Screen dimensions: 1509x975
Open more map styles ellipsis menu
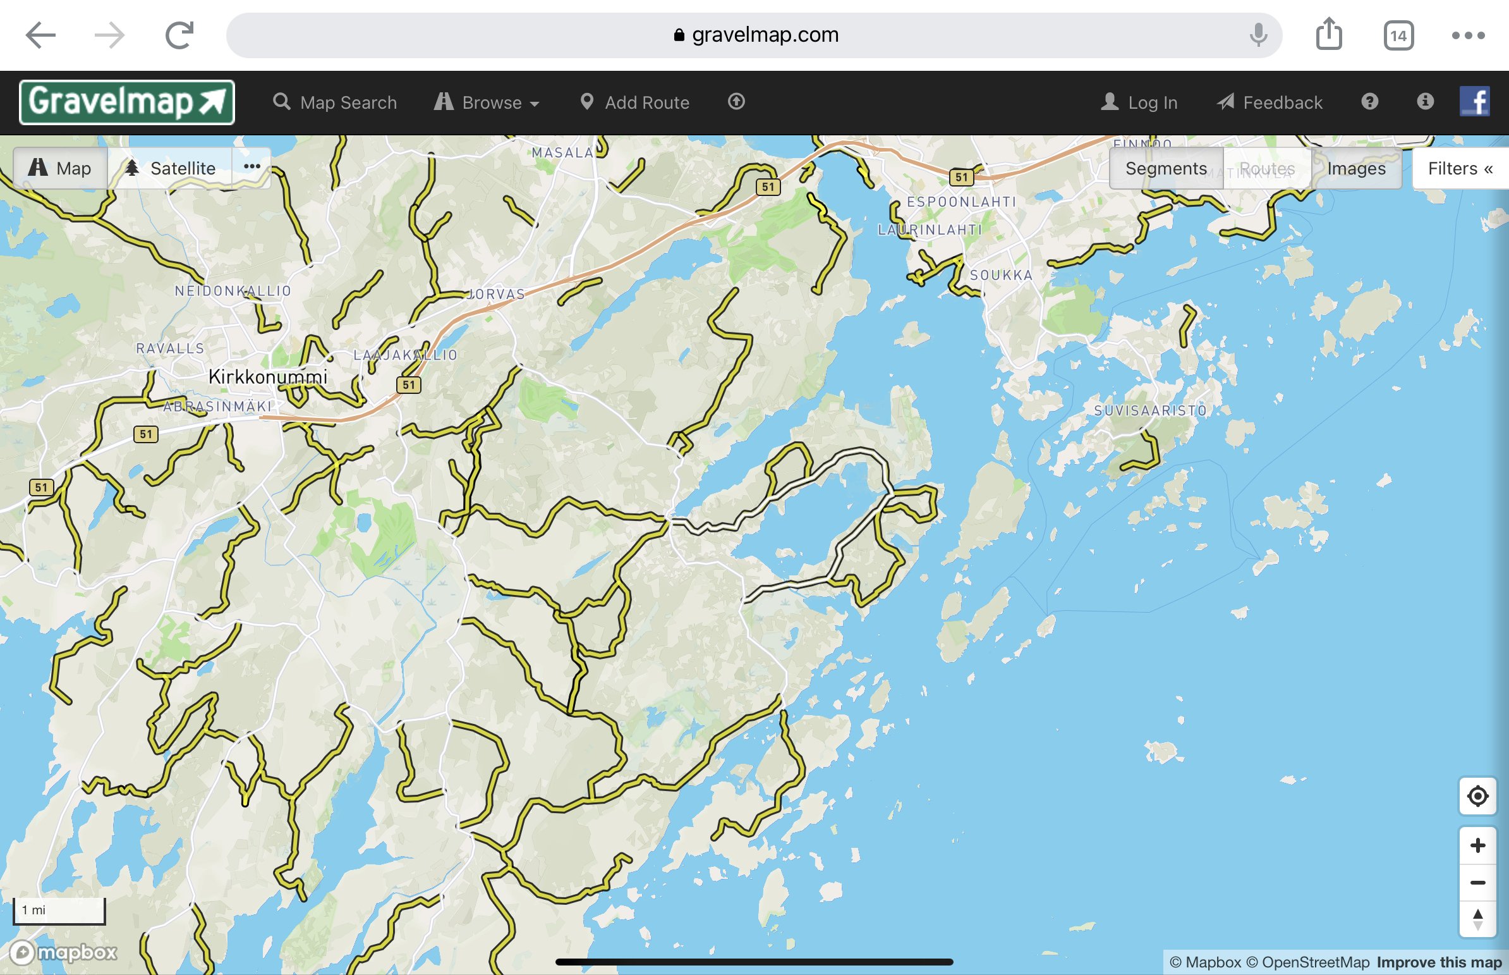pos(252,167)
